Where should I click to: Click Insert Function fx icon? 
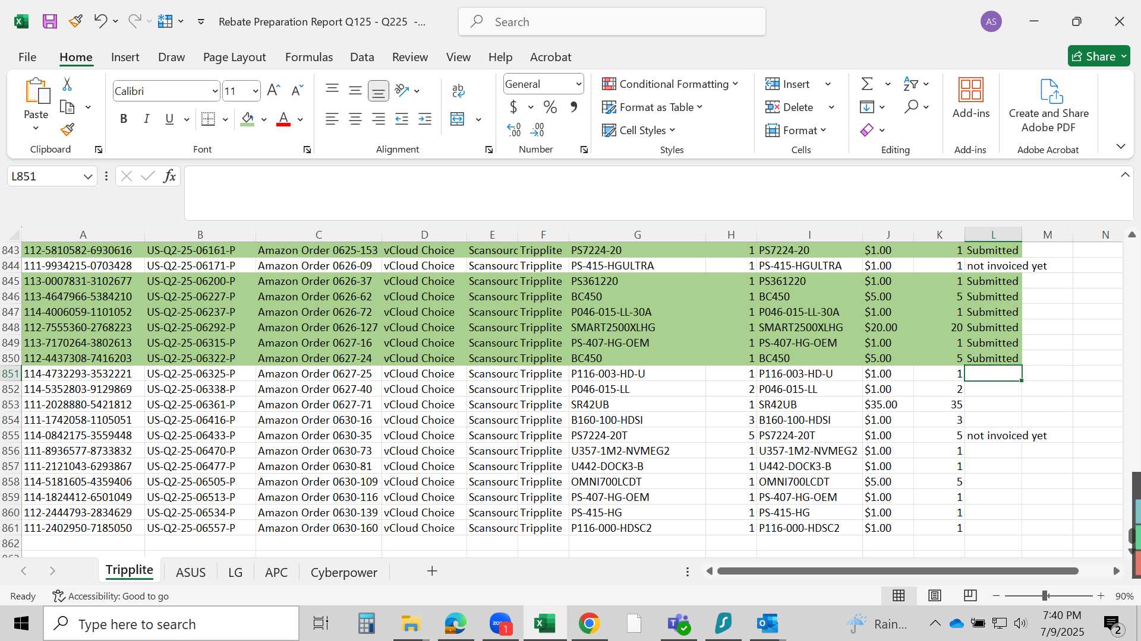coord(169,176)
